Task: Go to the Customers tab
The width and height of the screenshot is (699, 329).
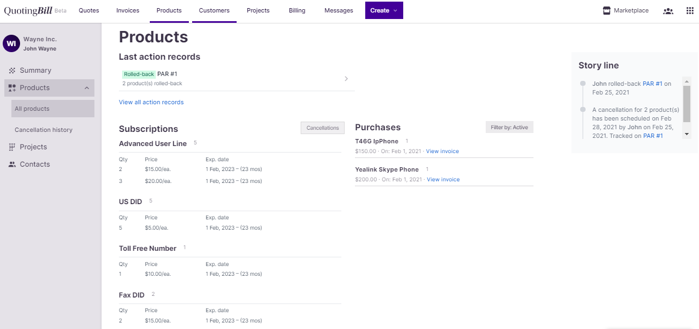Action: click(214, 10)
